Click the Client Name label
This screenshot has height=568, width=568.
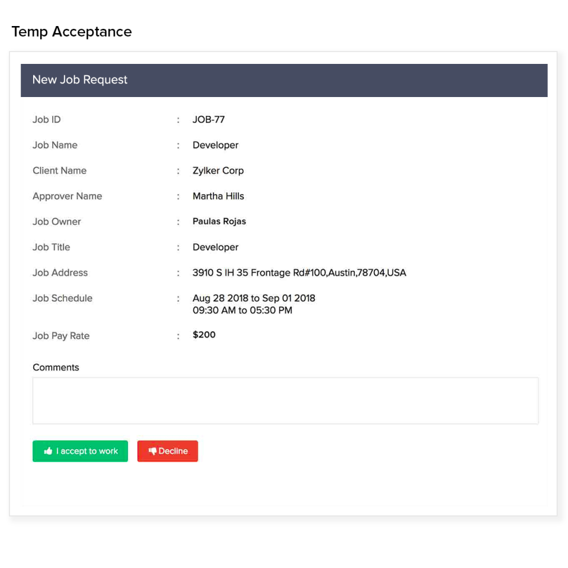coord(59,170)
